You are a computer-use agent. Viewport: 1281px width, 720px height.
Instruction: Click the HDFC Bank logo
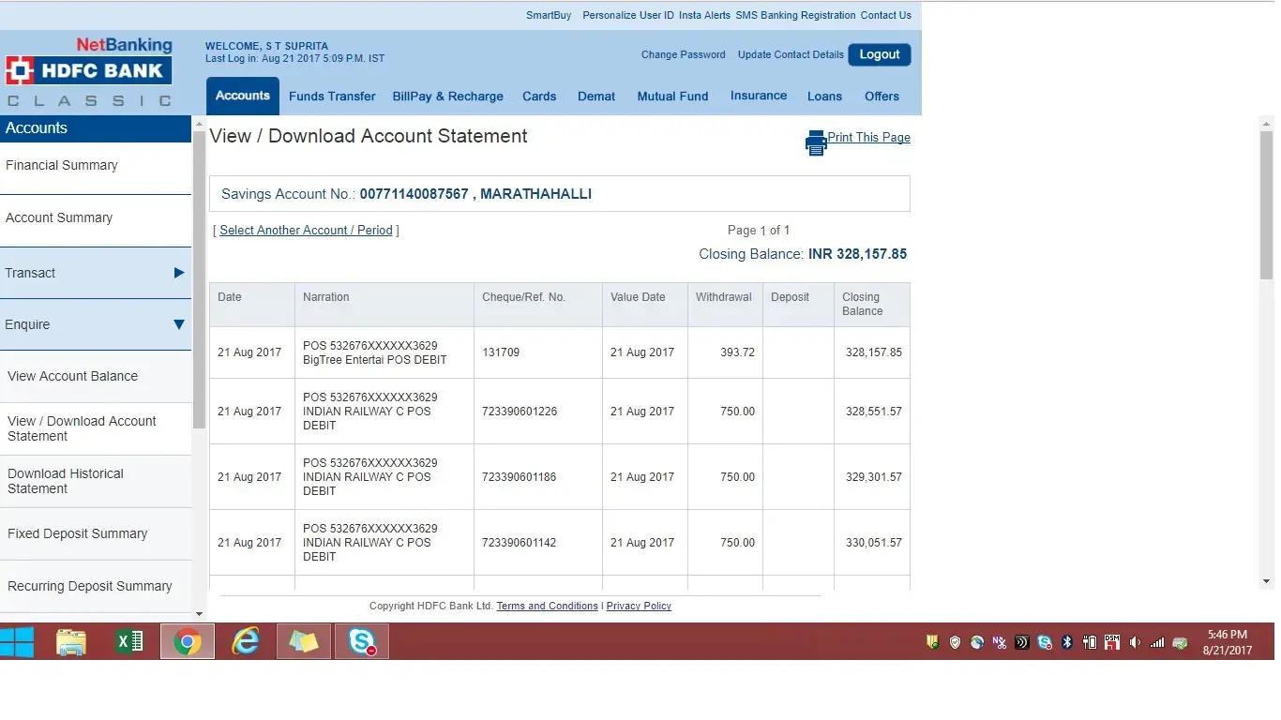click(x=86, y=70)
